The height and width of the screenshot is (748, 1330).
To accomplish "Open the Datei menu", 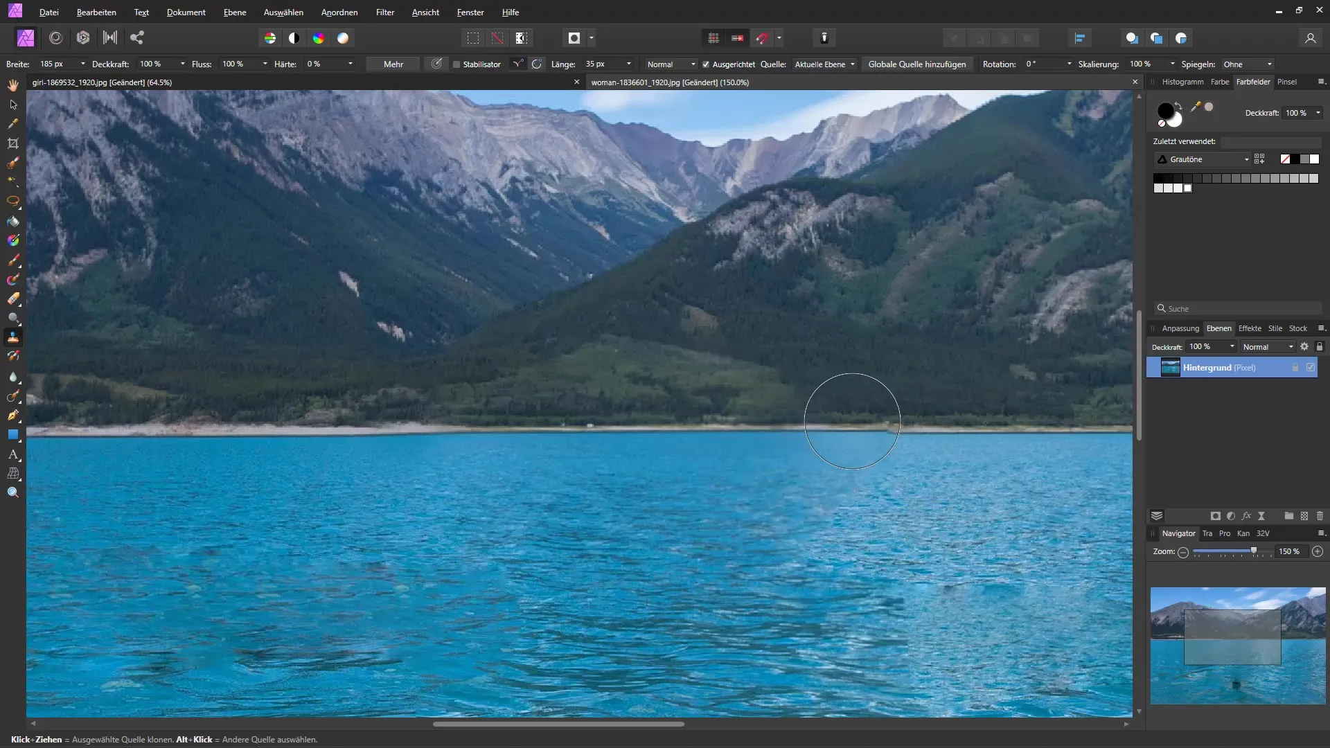I will click(x=49, y=12).
